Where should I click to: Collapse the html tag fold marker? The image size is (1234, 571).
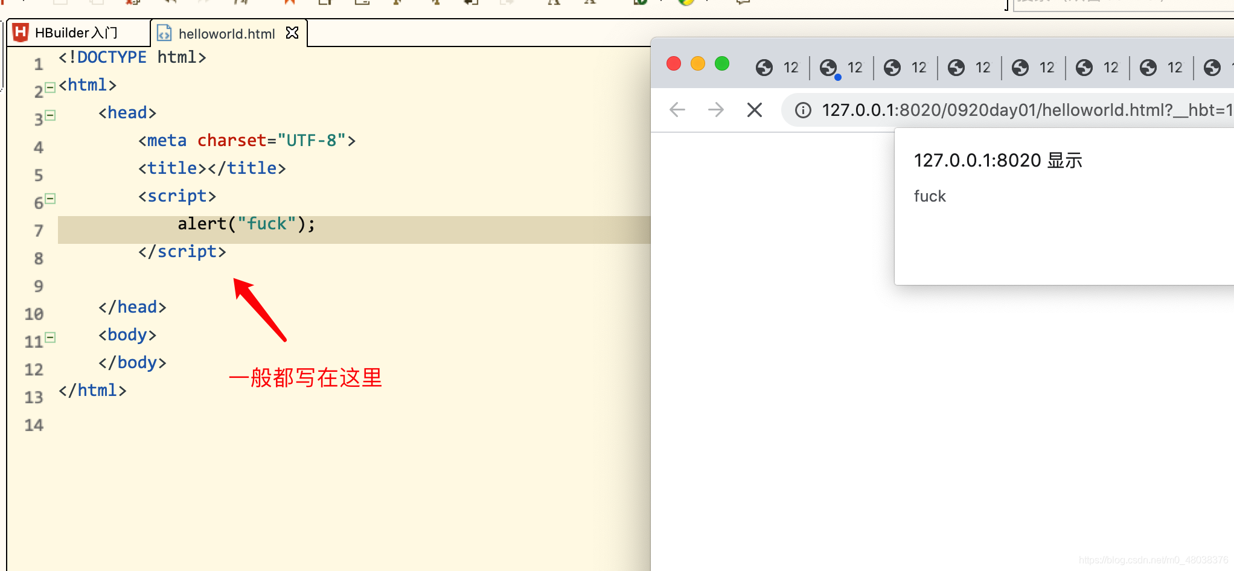tap(51, 88)
